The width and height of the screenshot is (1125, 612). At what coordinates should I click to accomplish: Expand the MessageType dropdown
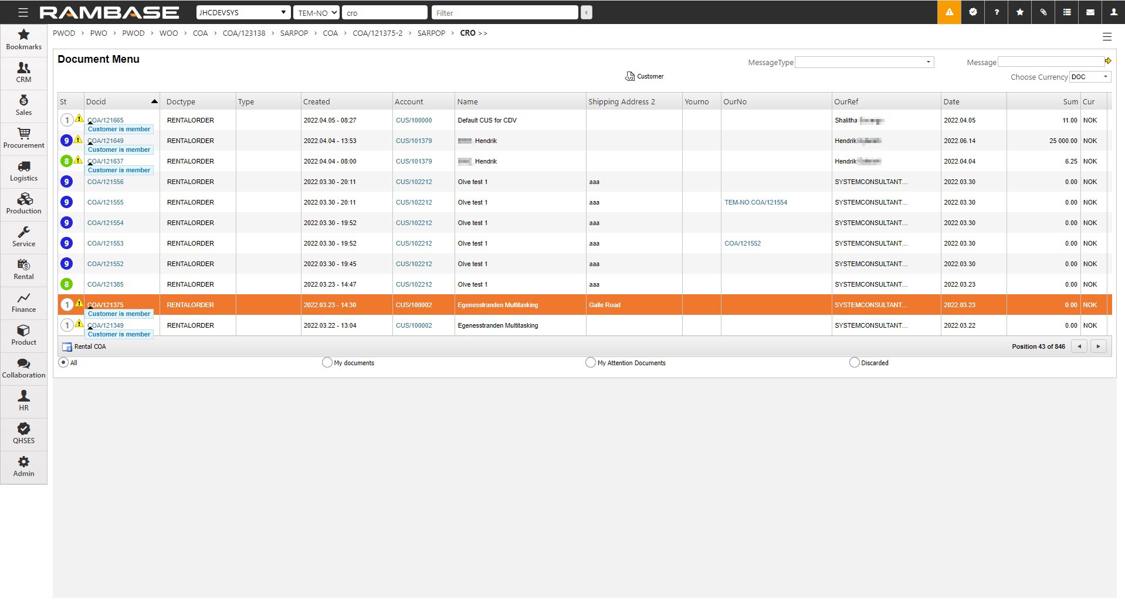pos(864,62)
